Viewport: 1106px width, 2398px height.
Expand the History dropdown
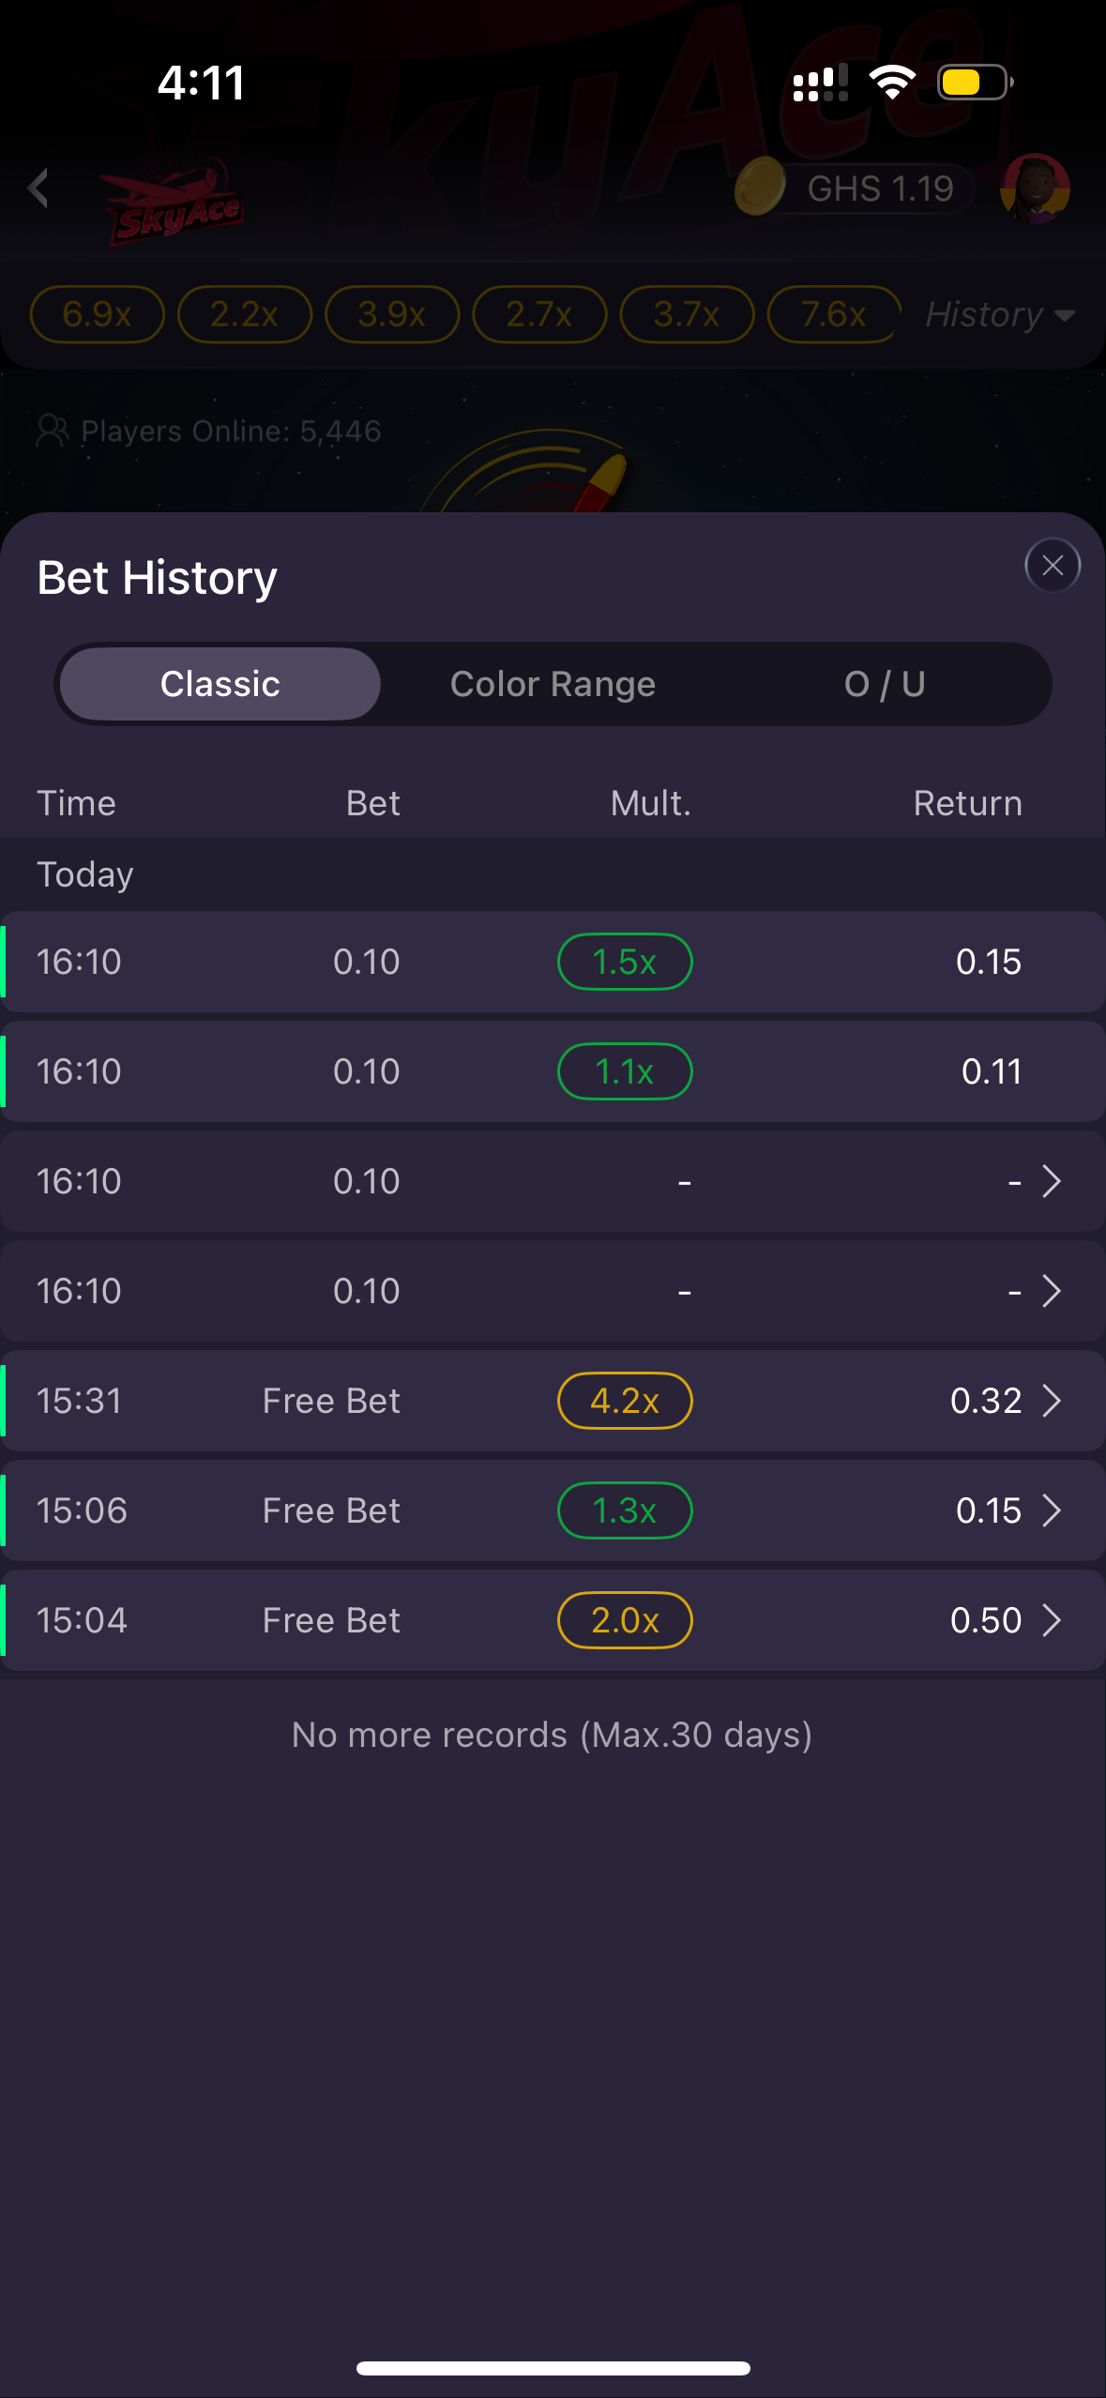point(999,314)
